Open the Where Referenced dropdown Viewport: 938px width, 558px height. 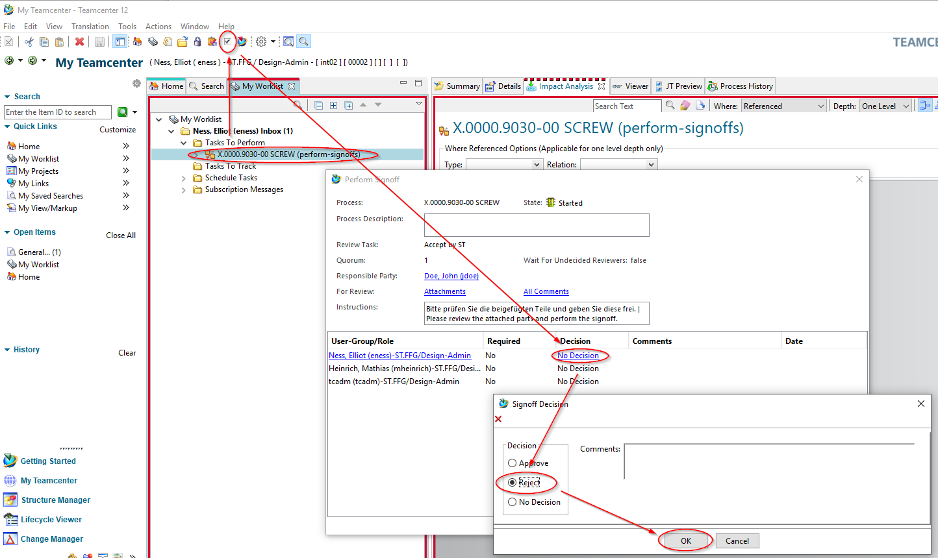point(784,106)
